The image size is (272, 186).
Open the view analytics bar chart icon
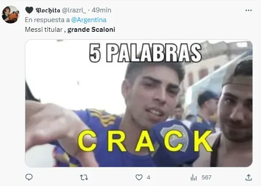tap(193, 177)
